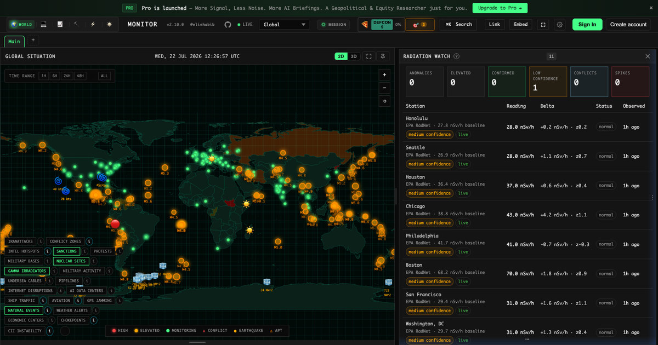
Task: Click the Link button
Action: pyautogui.click(x=495, y=25)
